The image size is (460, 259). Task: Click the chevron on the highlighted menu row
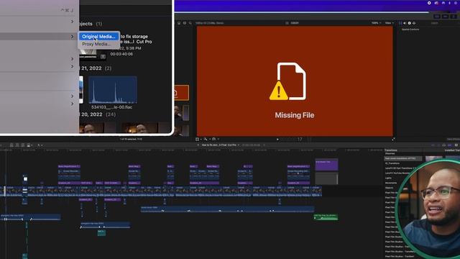point(72,37)
